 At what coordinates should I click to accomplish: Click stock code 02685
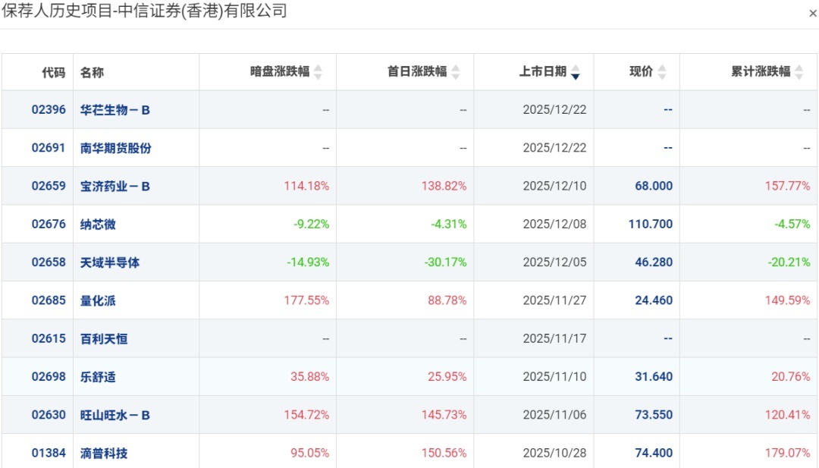click(x=49, y=300)
